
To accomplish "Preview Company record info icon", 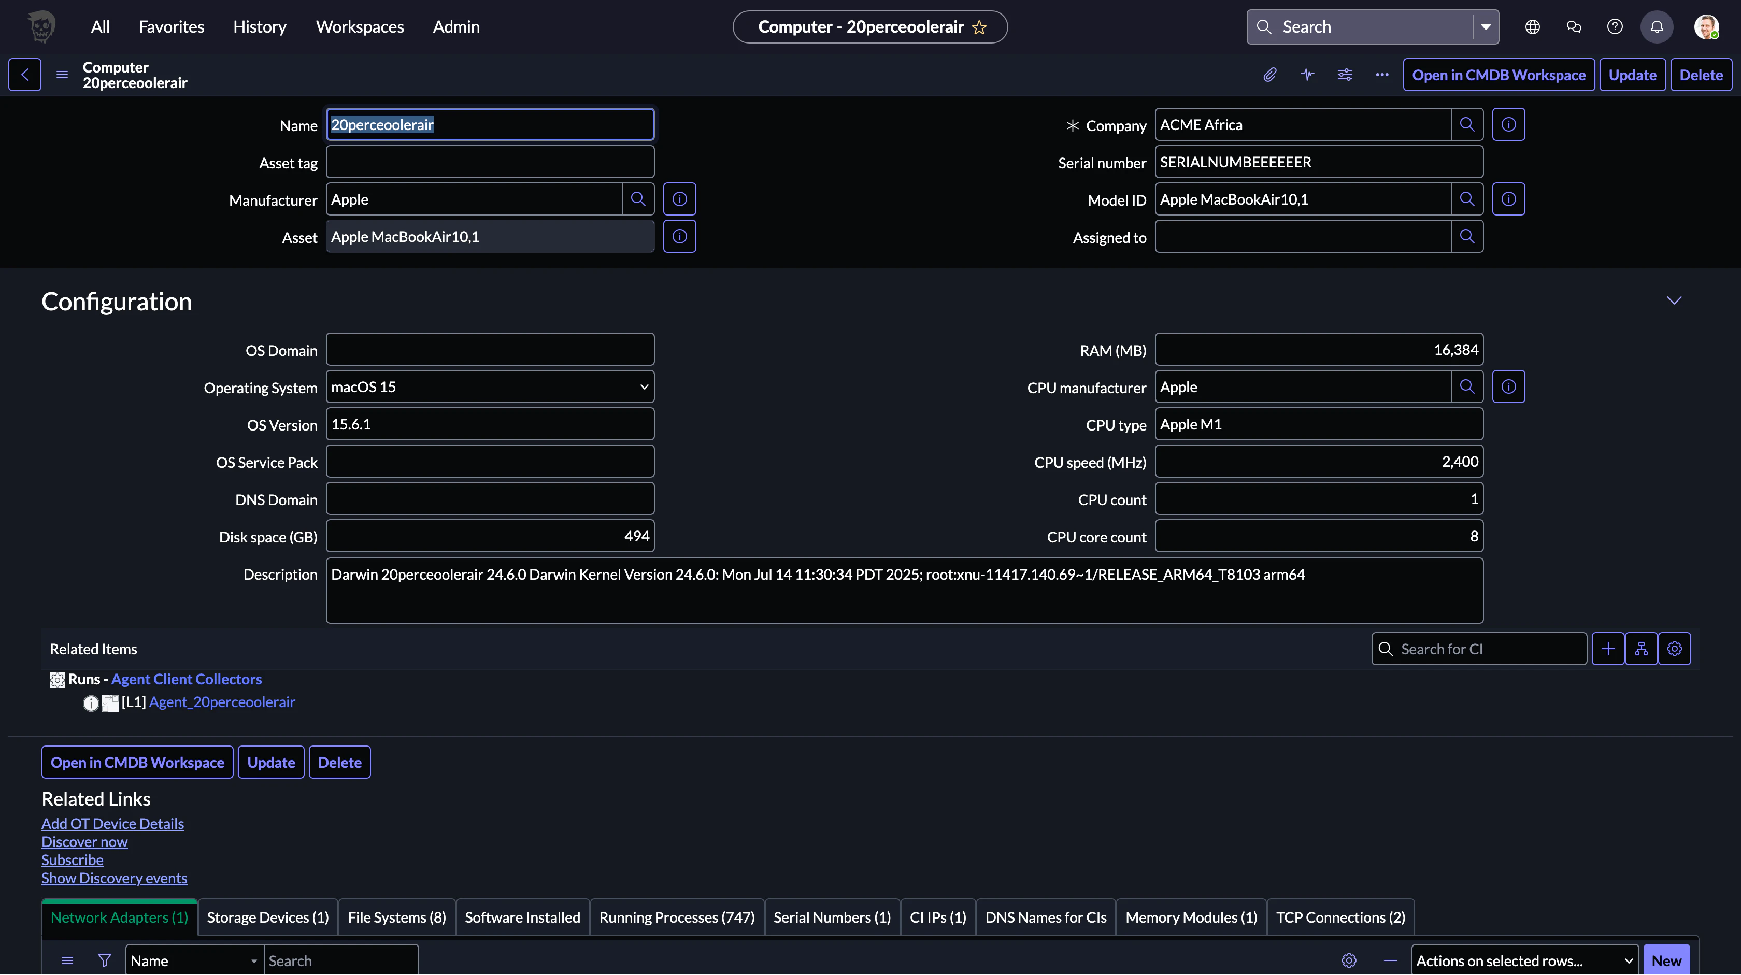I will click(1508, 124).
